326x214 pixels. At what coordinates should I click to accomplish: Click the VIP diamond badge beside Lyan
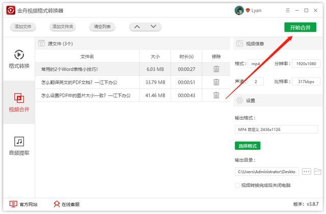[x=248, y=10]
